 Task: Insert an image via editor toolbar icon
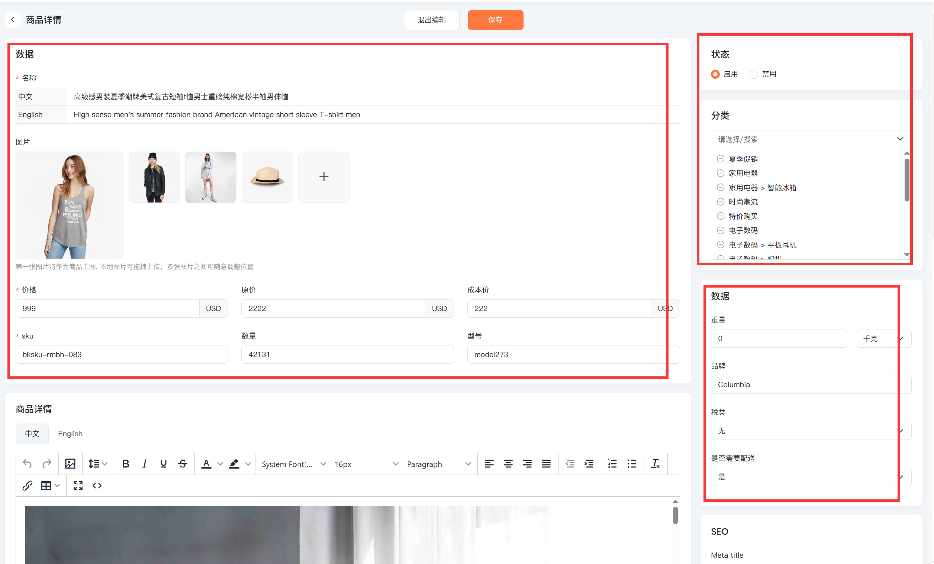[x=70, y=464]
